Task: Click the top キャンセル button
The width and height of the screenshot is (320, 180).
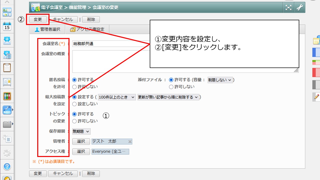Action: click(x=63, y=19)
